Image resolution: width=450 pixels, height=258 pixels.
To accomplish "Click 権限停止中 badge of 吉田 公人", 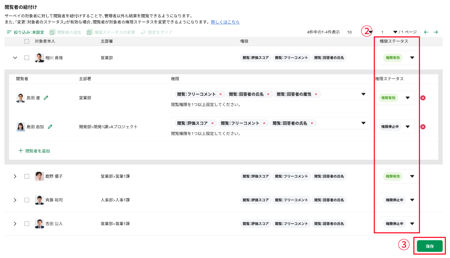I will coord(394,224).
